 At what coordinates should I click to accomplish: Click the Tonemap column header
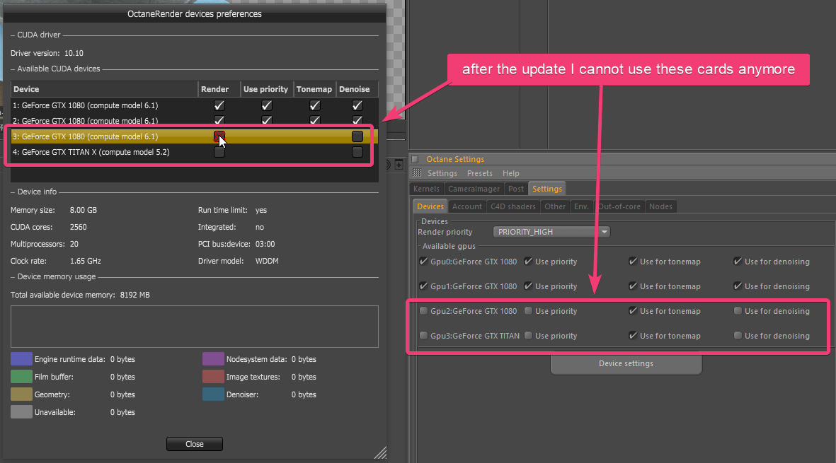[314, 89]
